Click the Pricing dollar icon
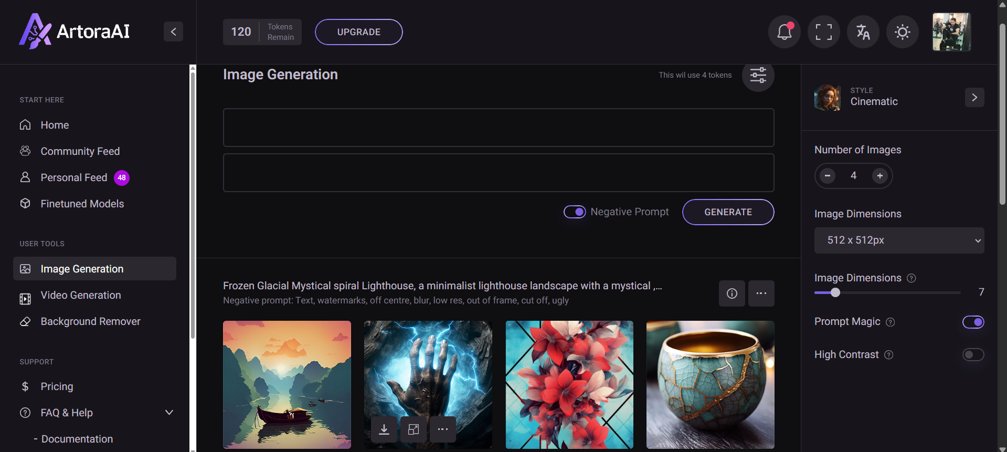 click(25, 386)
